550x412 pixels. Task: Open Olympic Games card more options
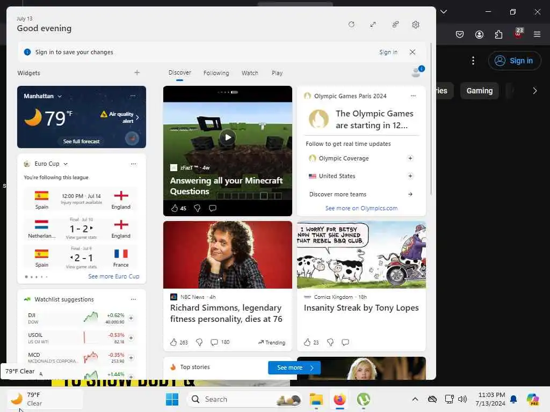click(x=413, y=95)
